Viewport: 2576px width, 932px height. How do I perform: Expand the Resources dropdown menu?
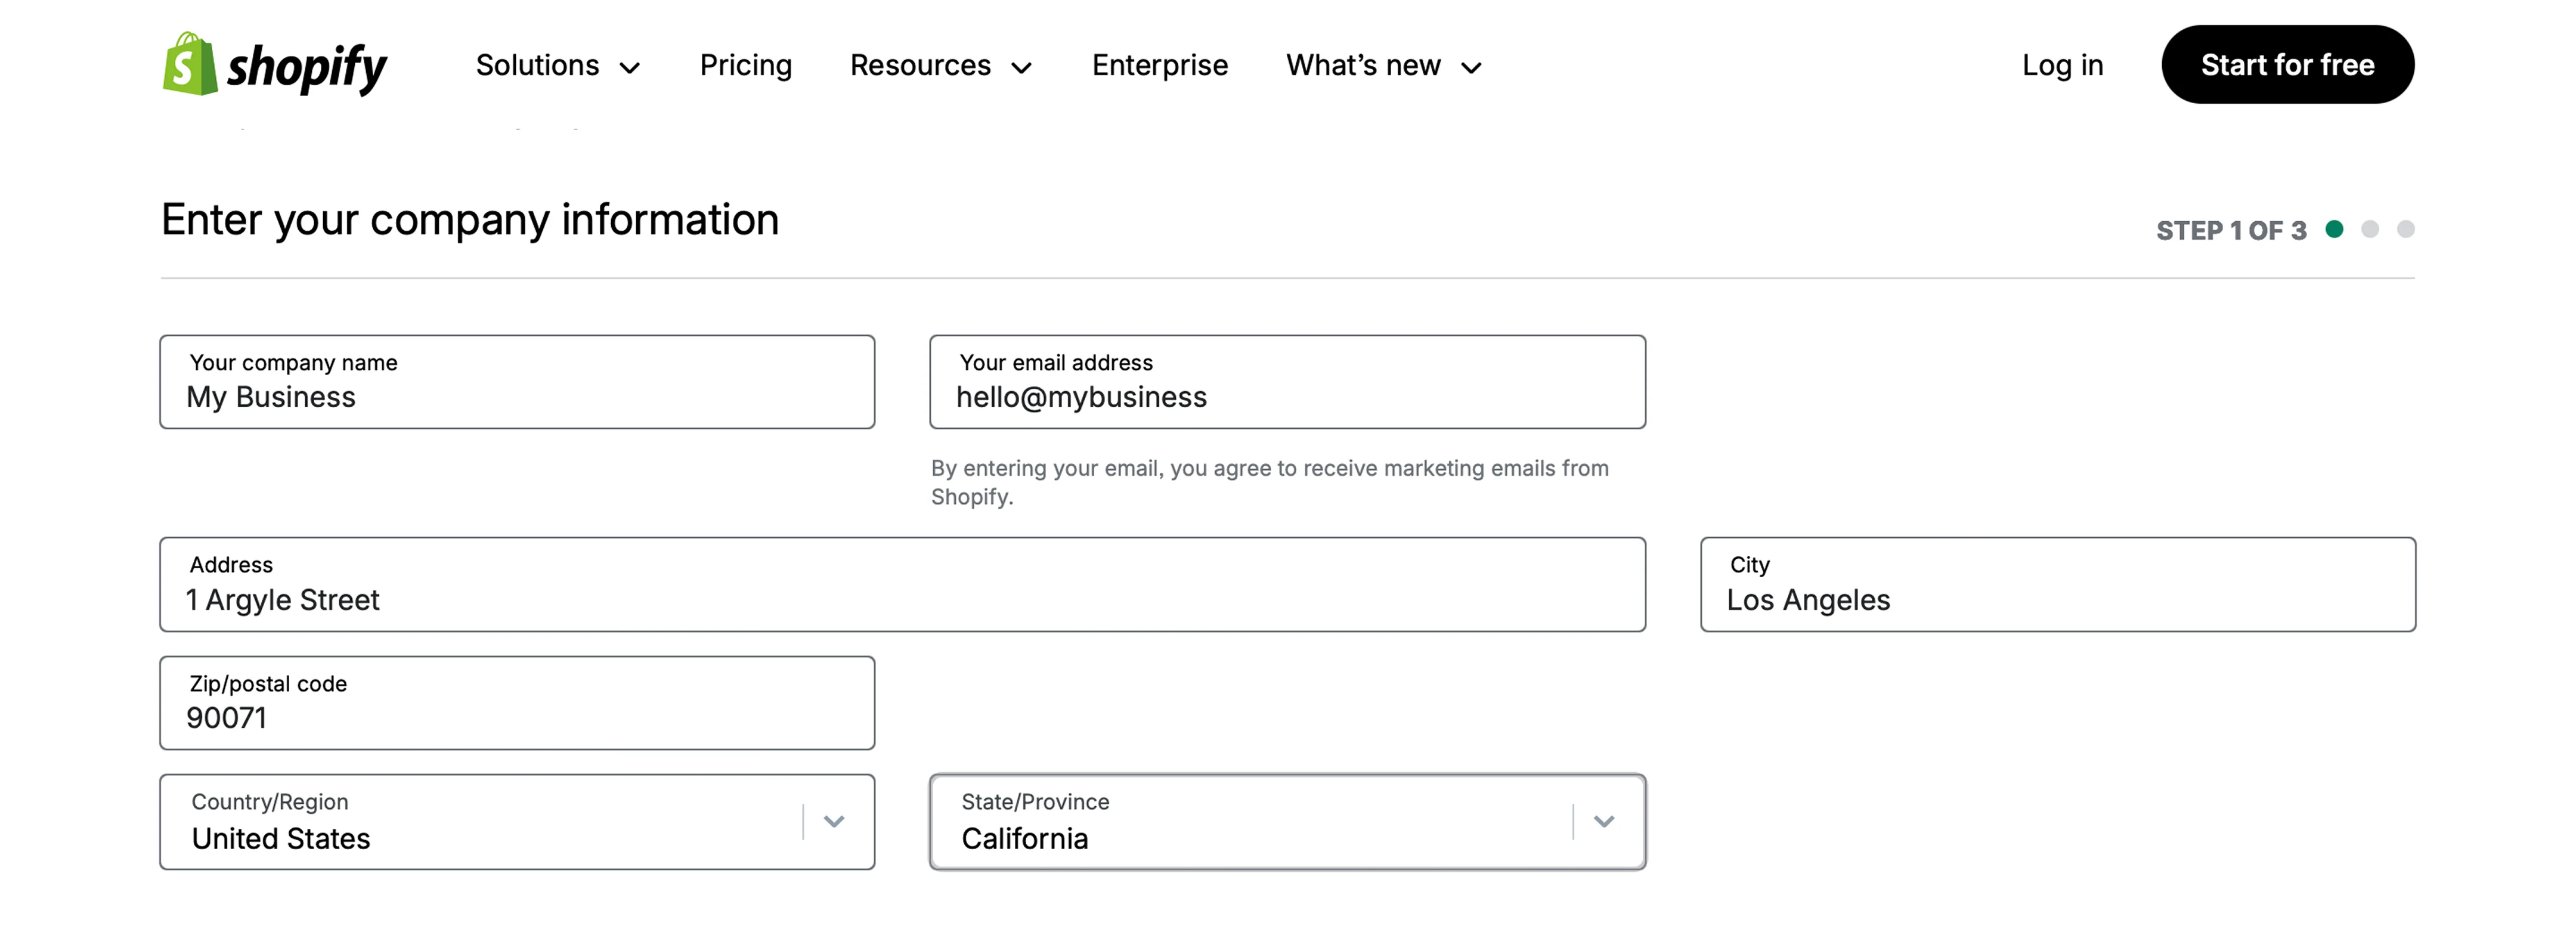pos(920,66)
